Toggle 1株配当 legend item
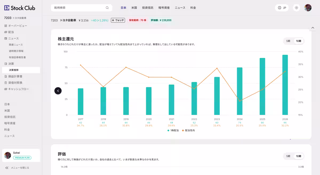 [x=173, y=130]
